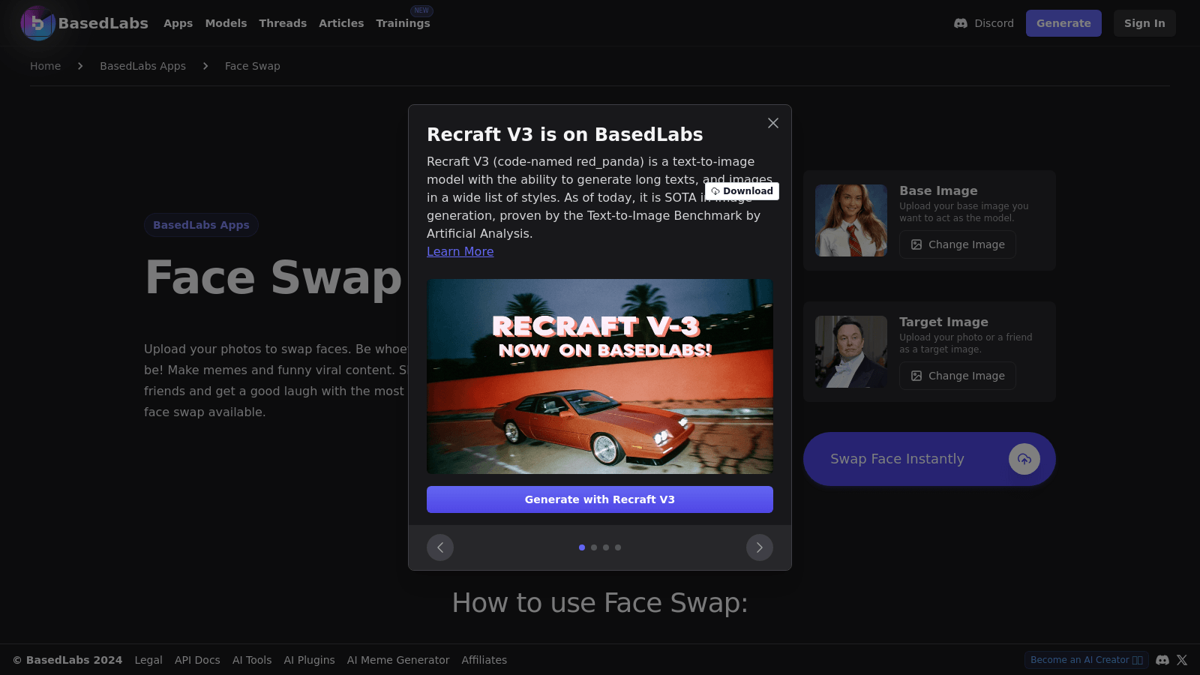Open API Docs footer link
Image resolution: width=1200 pixels, height=675 pixels.
(197, 660)
